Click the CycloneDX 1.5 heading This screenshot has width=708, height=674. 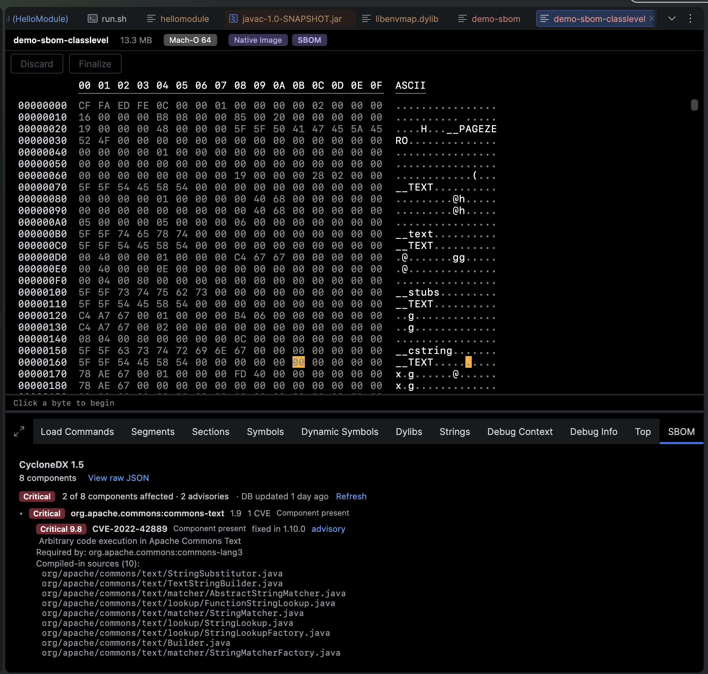(51, 465)
